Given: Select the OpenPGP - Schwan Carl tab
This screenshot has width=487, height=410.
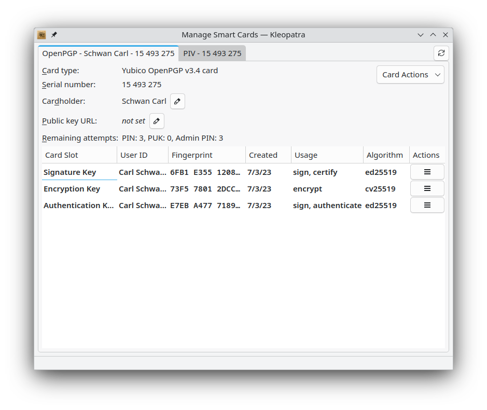Looking at the screenshot, I should coord(108,53).
